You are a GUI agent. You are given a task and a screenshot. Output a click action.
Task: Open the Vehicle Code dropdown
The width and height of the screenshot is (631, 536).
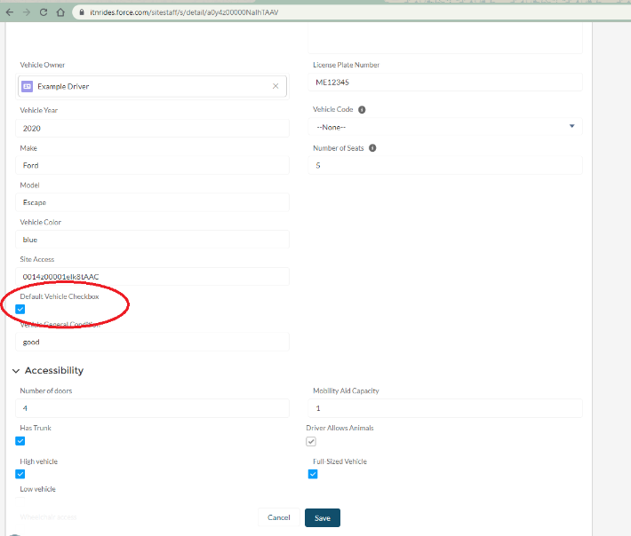coord(444,127)
